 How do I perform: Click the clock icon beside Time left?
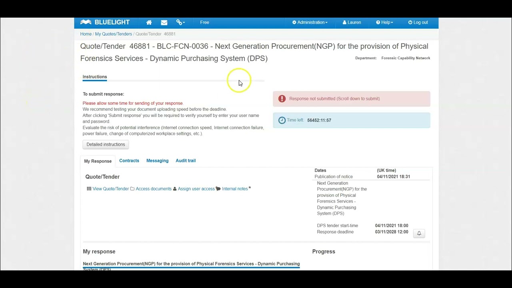[x=282, y=120]
